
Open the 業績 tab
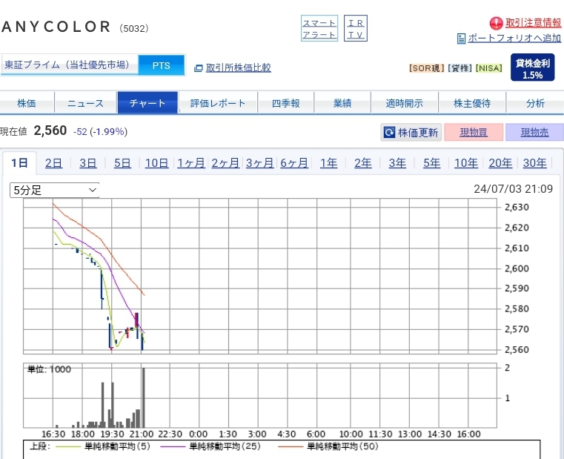(342, 103)
